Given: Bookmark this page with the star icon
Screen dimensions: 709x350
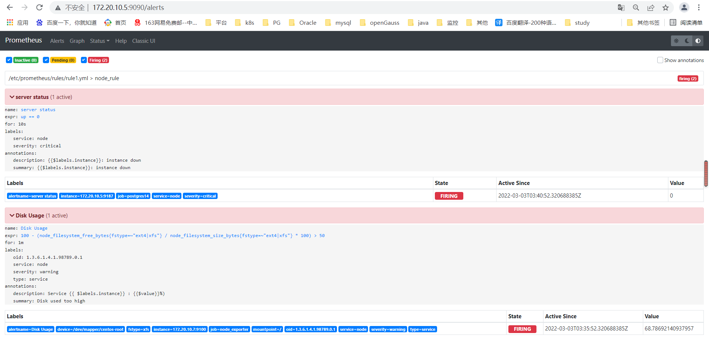Looking at the screenshot, I should pos(665,7).
